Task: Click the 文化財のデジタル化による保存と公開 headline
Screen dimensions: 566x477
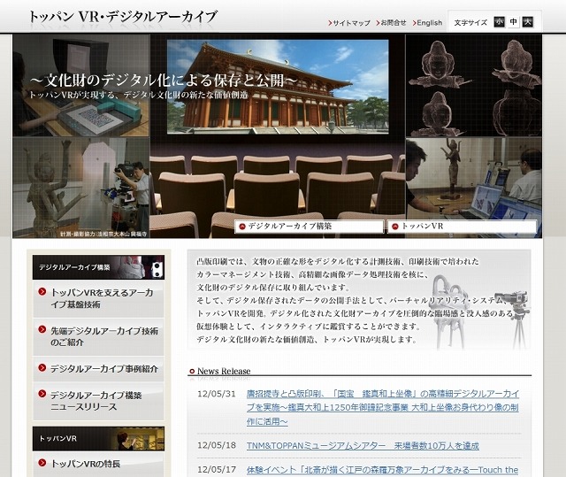Action: [164, 81]
